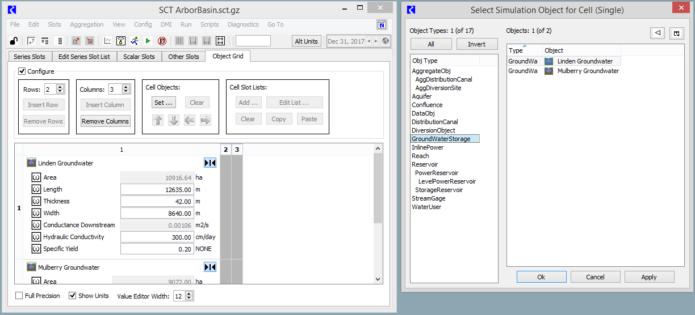Open the Aggregation menu
Screen dimensions: 695x315
pos(86,24)
